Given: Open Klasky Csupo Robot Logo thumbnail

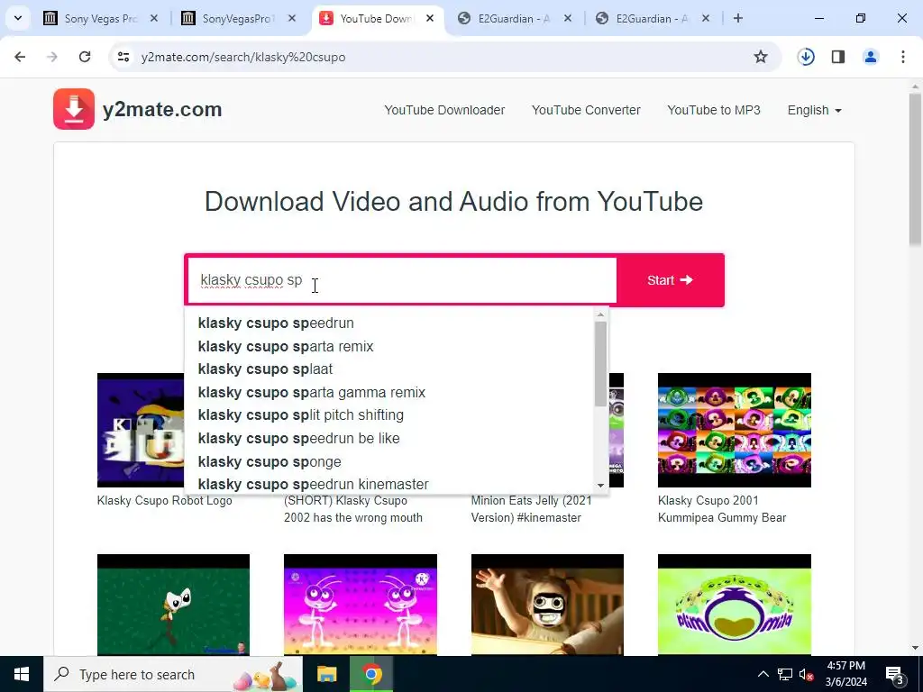Looking at the screenshot, I should pyautogui.click(x=141, y=430).
